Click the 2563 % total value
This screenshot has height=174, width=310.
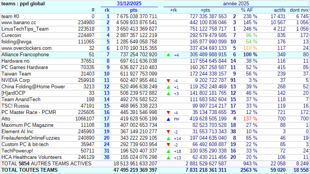pyautogui.click(x=249, y=170)
